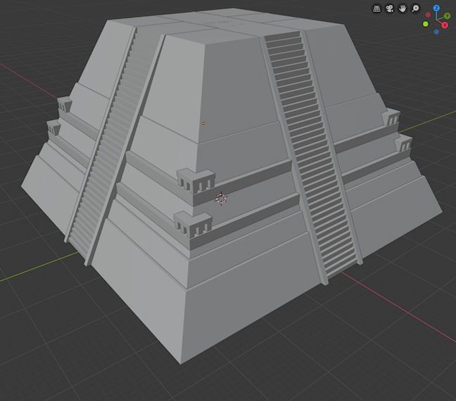The height and width of the screenshot is (401, 456).
Task: Toggle camera view icon
Action: coord(390,8)
